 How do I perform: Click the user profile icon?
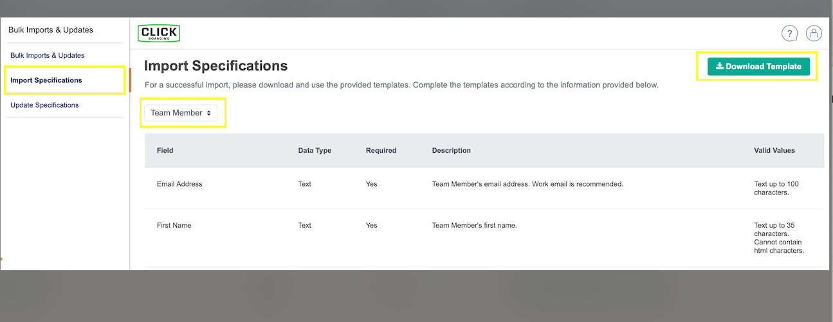[814, 33]
